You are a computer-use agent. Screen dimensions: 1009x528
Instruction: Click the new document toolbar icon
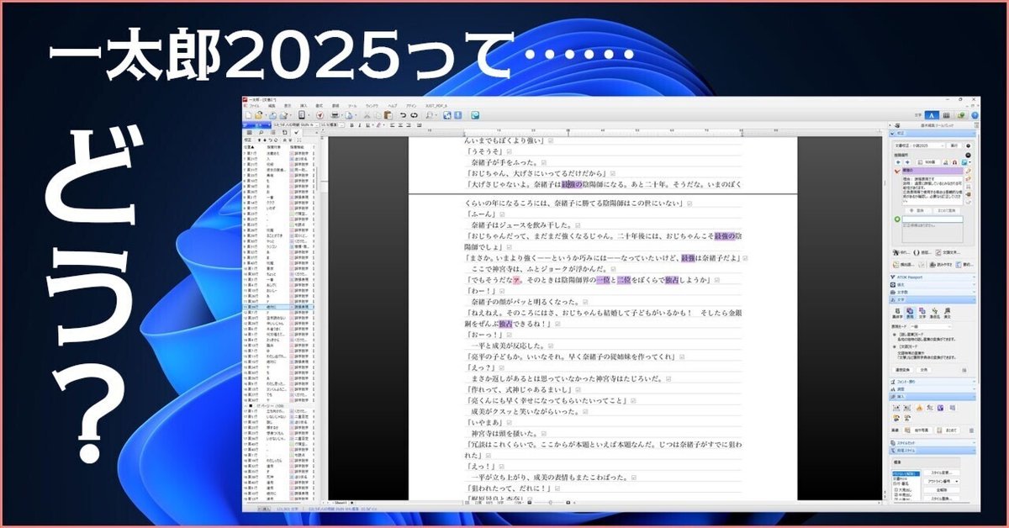(248, 115)
